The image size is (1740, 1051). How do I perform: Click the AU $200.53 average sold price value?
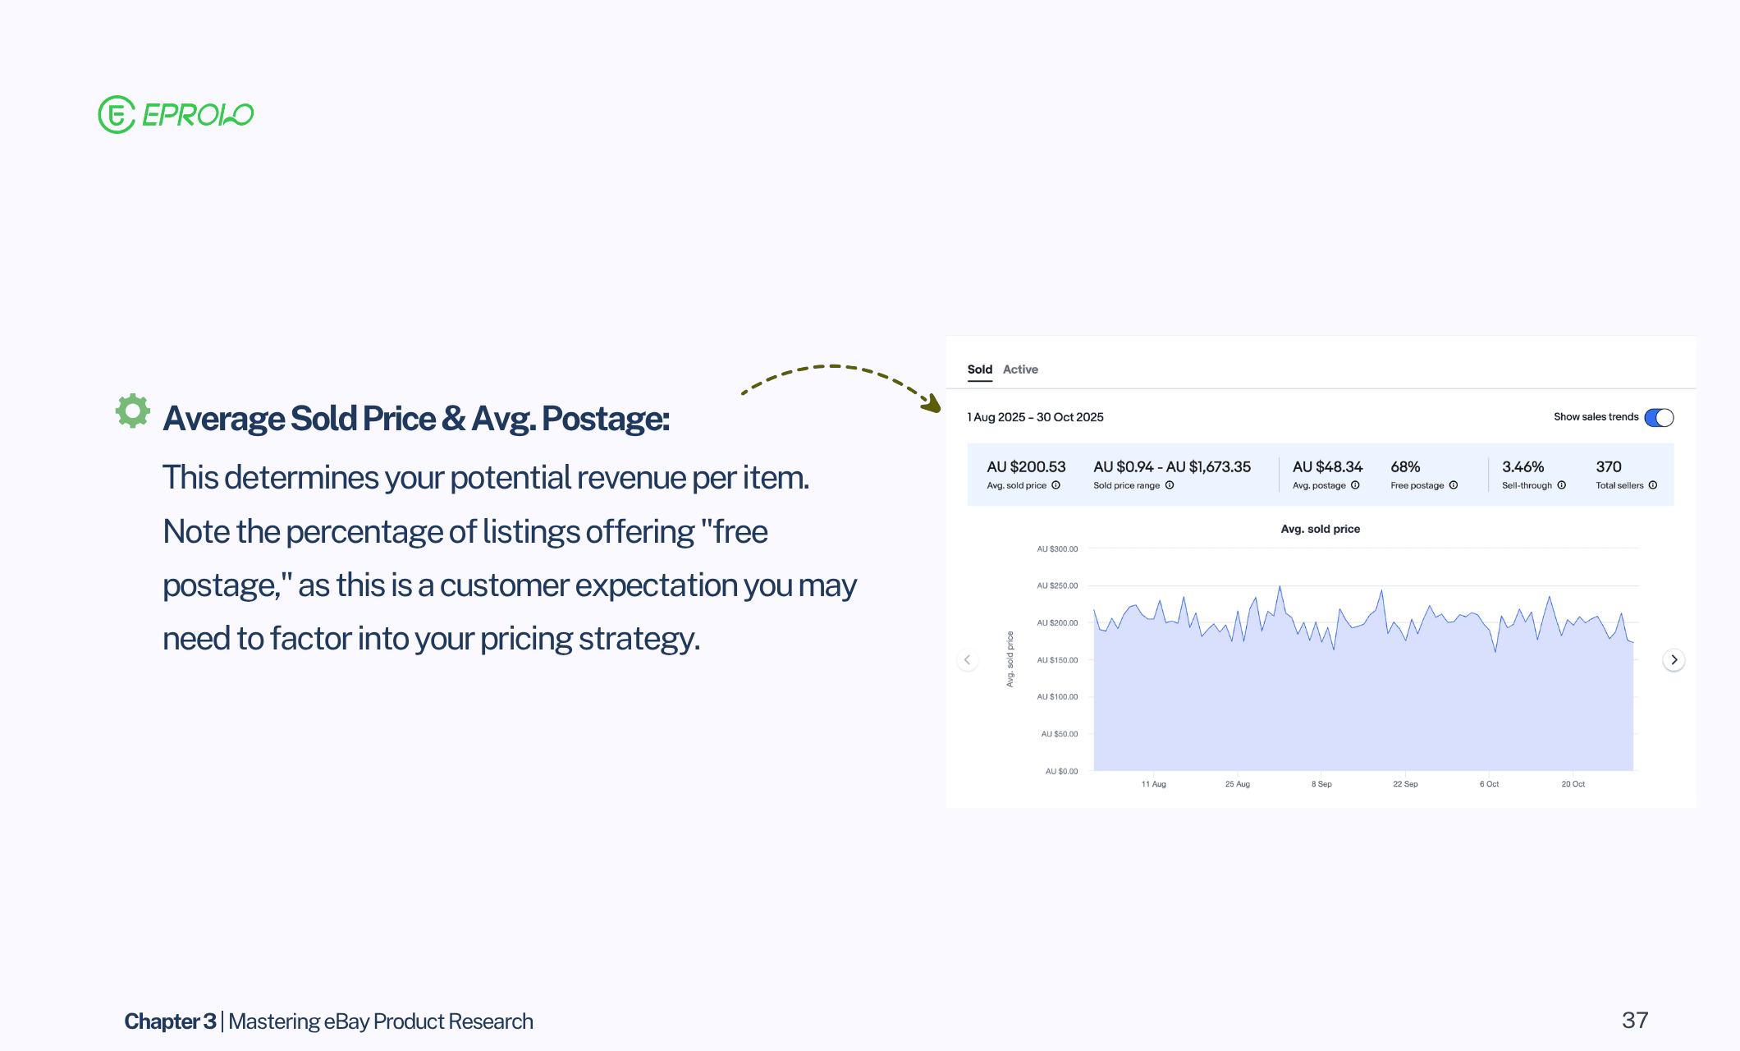point(1026,466)
